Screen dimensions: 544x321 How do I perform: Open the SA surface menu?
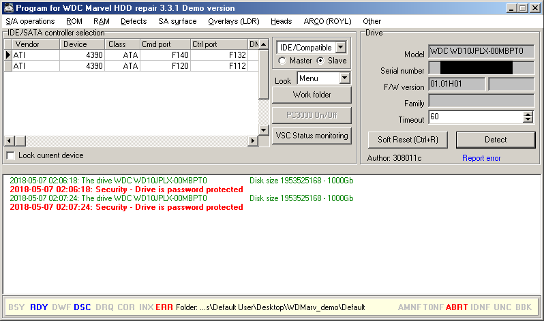click(177, 22)
